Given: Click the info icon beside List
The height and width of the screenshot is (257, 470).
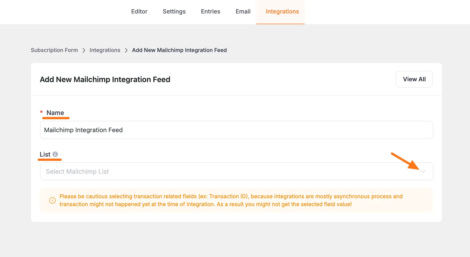Looking at the screenshot, I should (55, 154).
